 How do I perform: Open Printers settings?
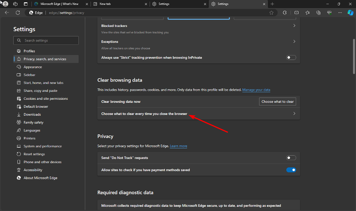tap(46, 138)
